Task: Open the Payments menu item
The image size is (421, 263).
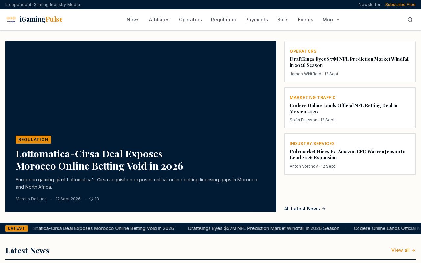Action: click(x=257, y=20)
